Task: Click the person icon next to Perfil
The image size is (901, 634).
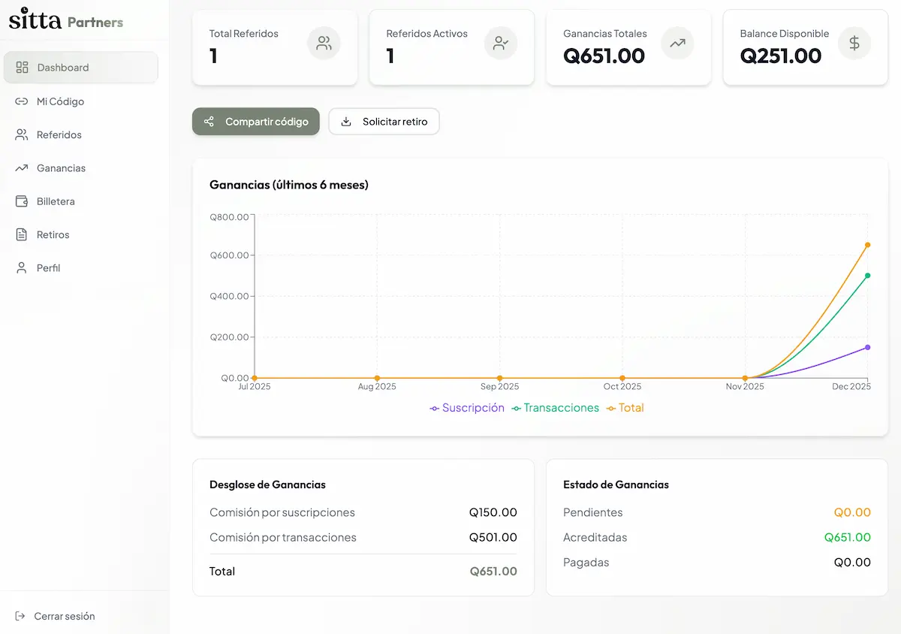Action: click(22, 268)
